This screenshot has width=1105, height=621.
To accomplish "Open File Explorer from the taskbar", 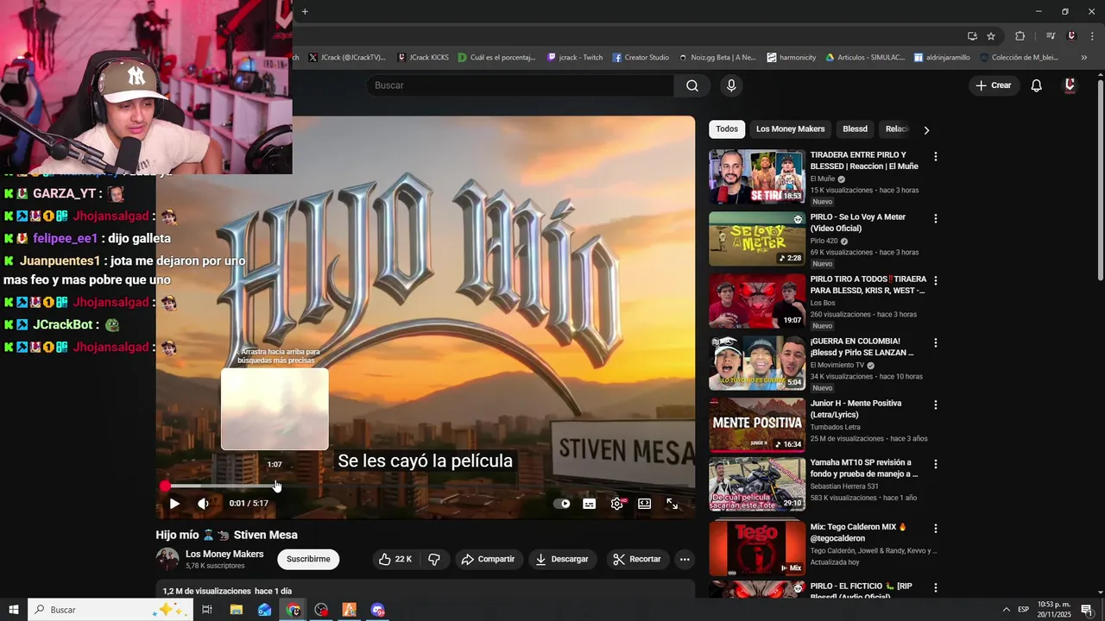I will pyautogui.click(x=236, y=610).
